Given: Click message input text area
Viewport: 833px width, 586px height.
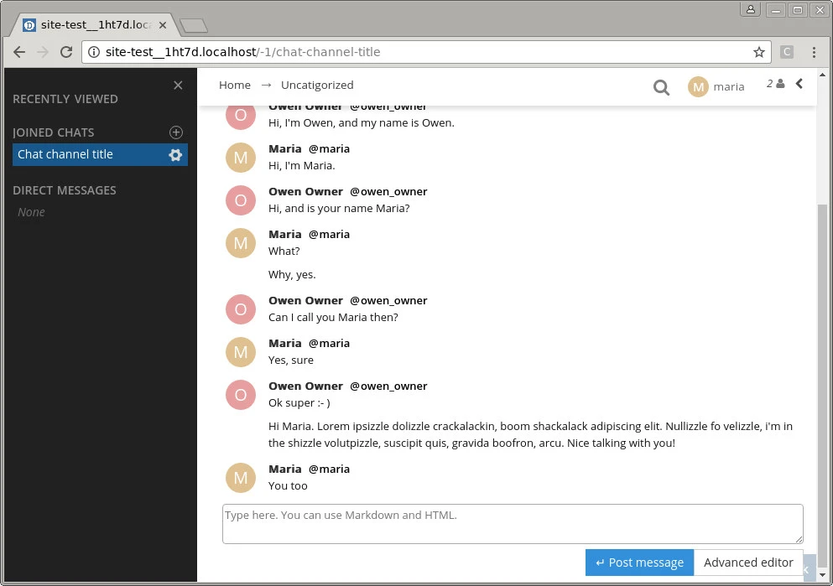Looking at the screenshot, I should coord(513,524).
